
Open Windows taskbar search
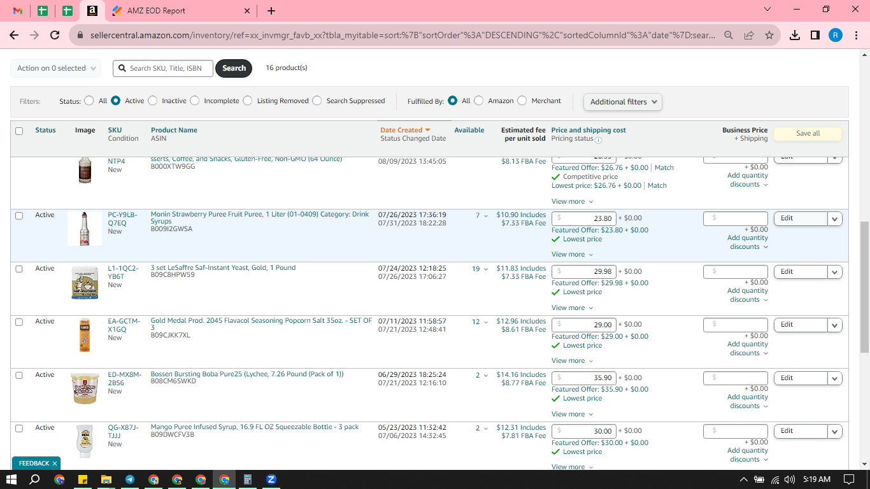click(35, 479)
